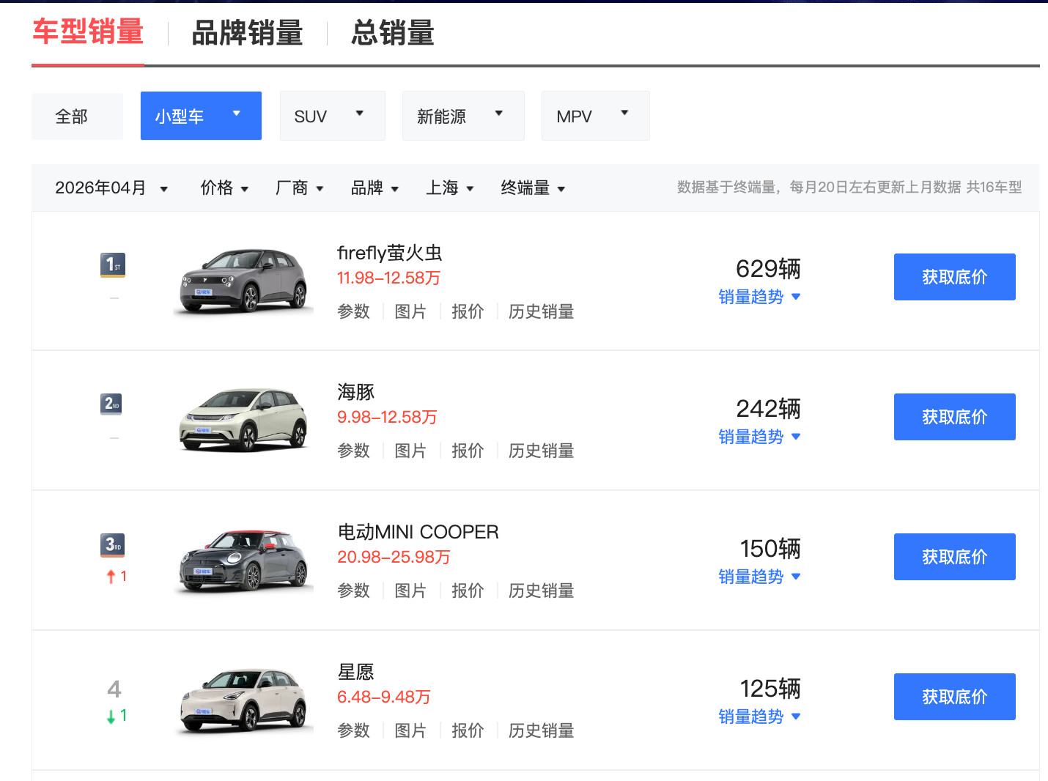This screenshot has width=1048, height=781.
Task: Open 图片 for 电动MINI COOPER
Action: click(410, 591)
